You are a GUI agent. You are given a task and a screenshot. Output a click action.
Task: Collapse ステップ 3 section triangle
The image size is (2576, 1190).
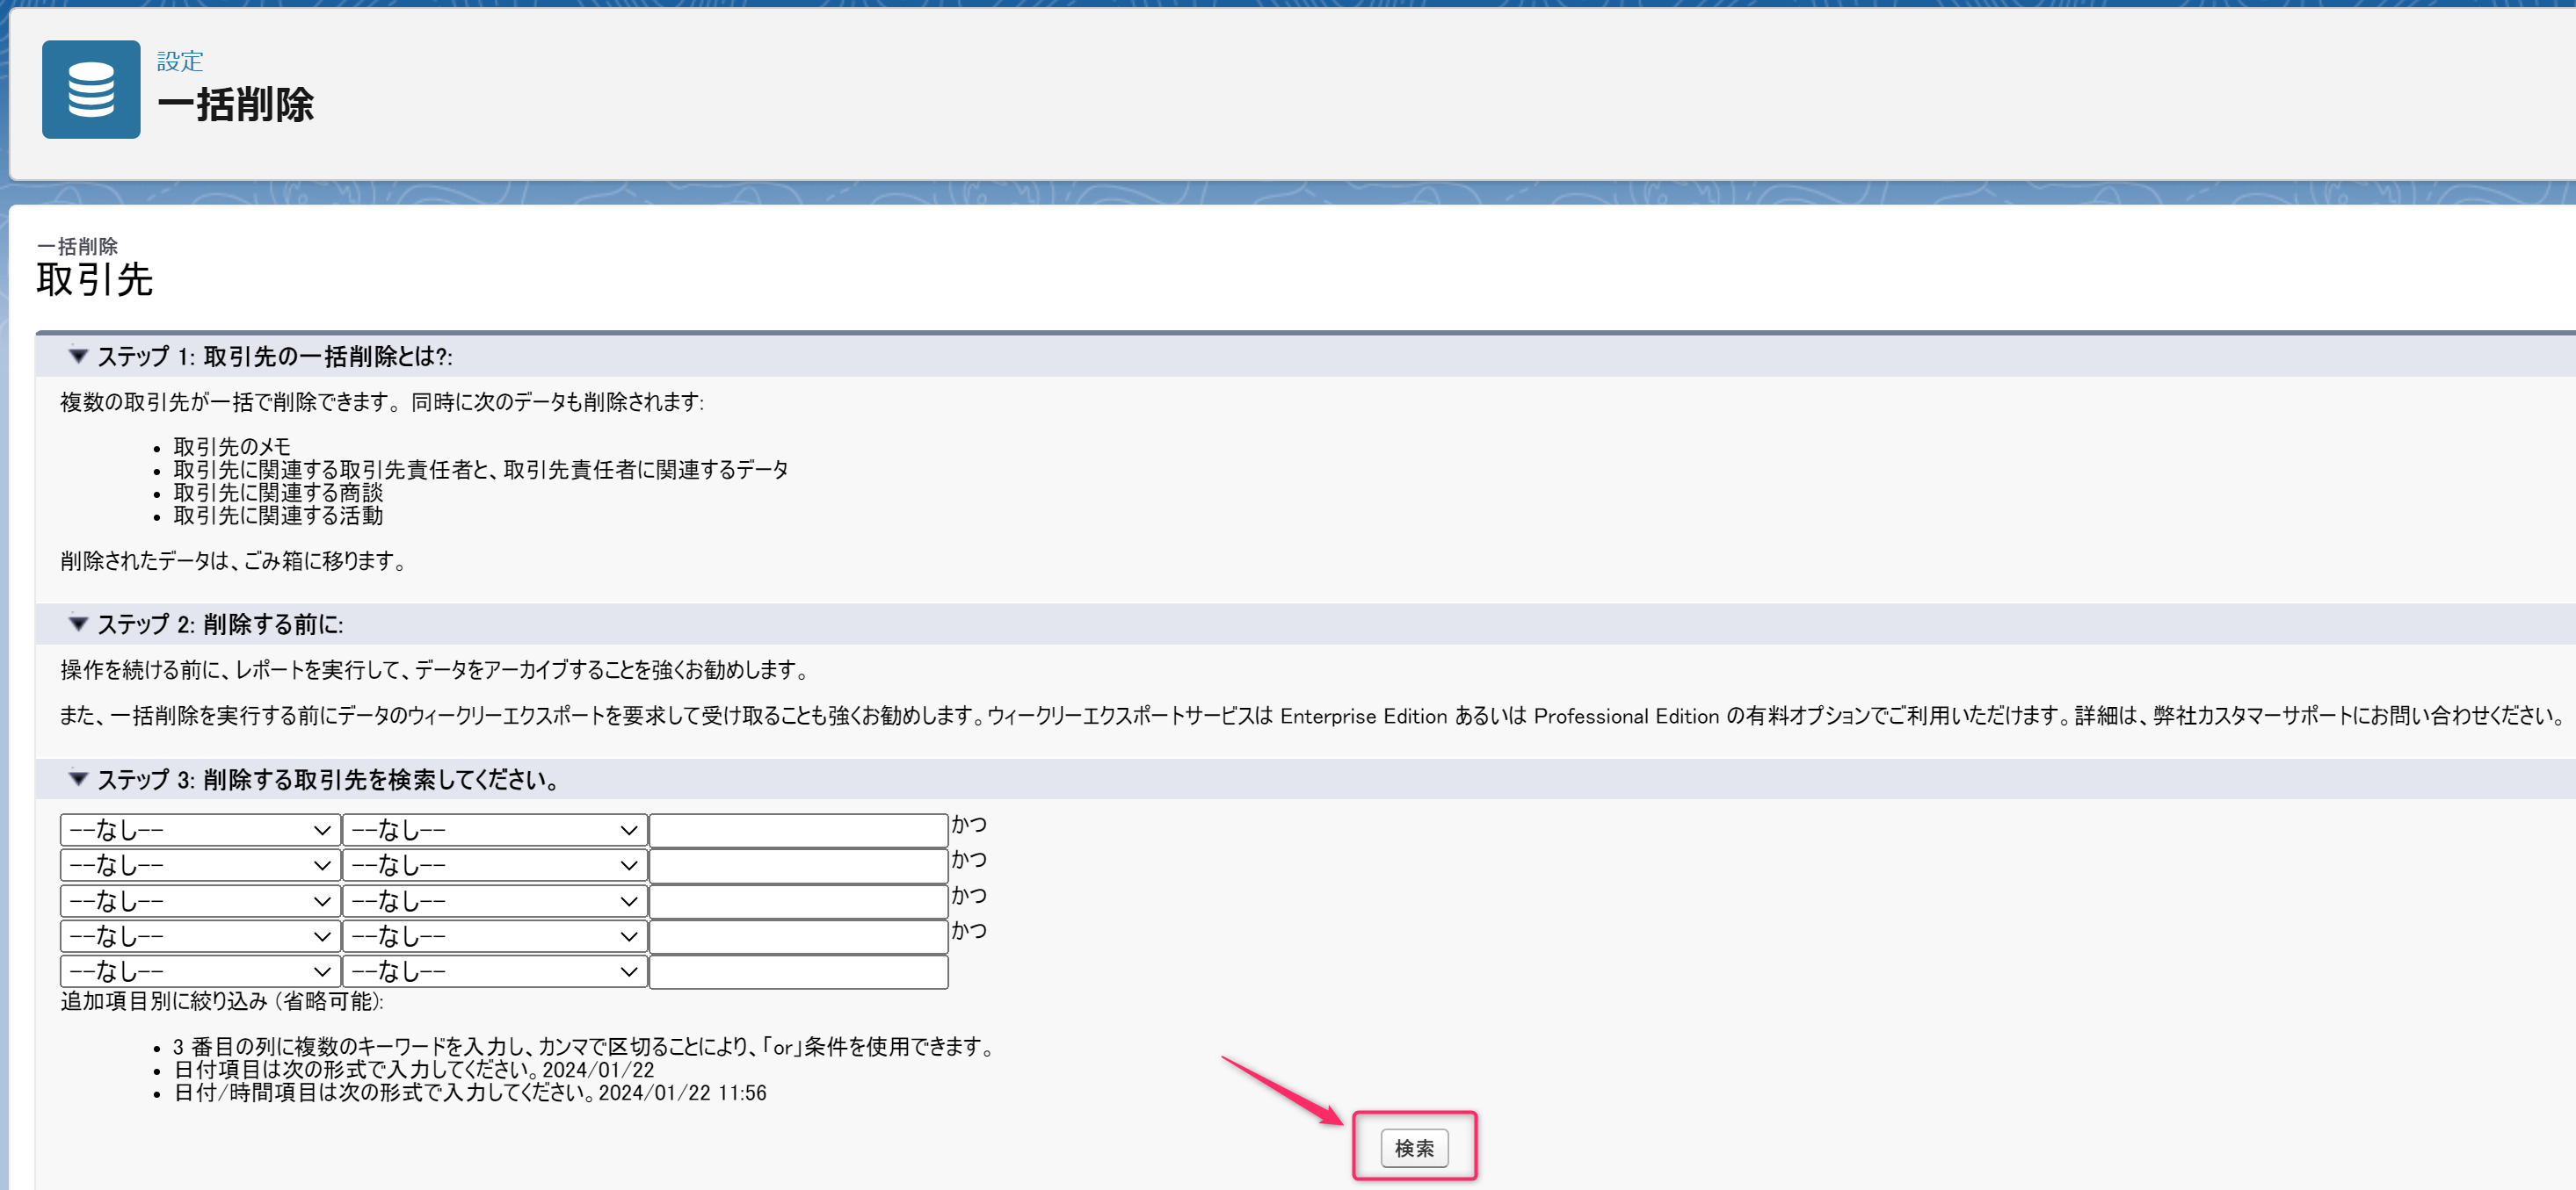click(78, 778)
